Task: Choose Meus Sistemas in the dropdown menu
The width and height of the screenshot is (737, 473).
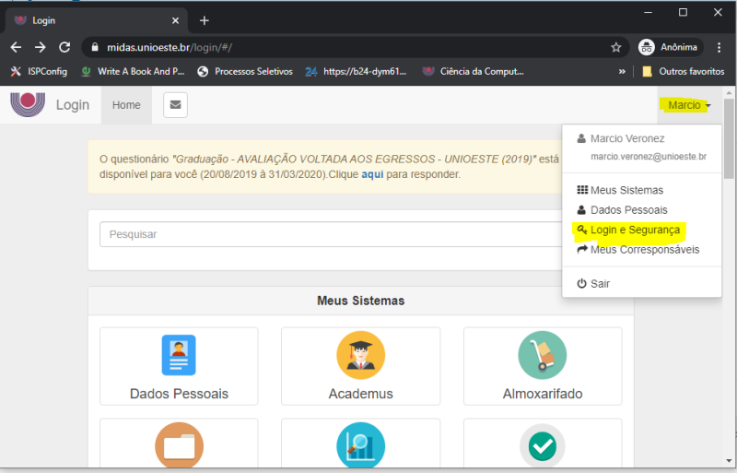Action: [x=626, y=190]
